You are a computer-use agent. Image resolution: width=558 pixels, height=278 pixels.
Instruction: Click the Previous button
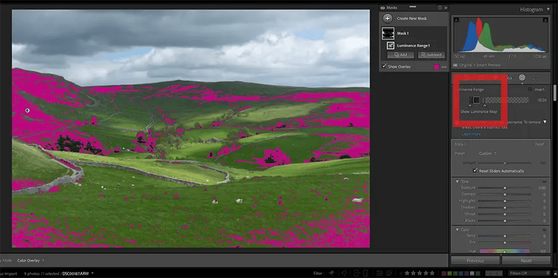click(x=475, y=261)
